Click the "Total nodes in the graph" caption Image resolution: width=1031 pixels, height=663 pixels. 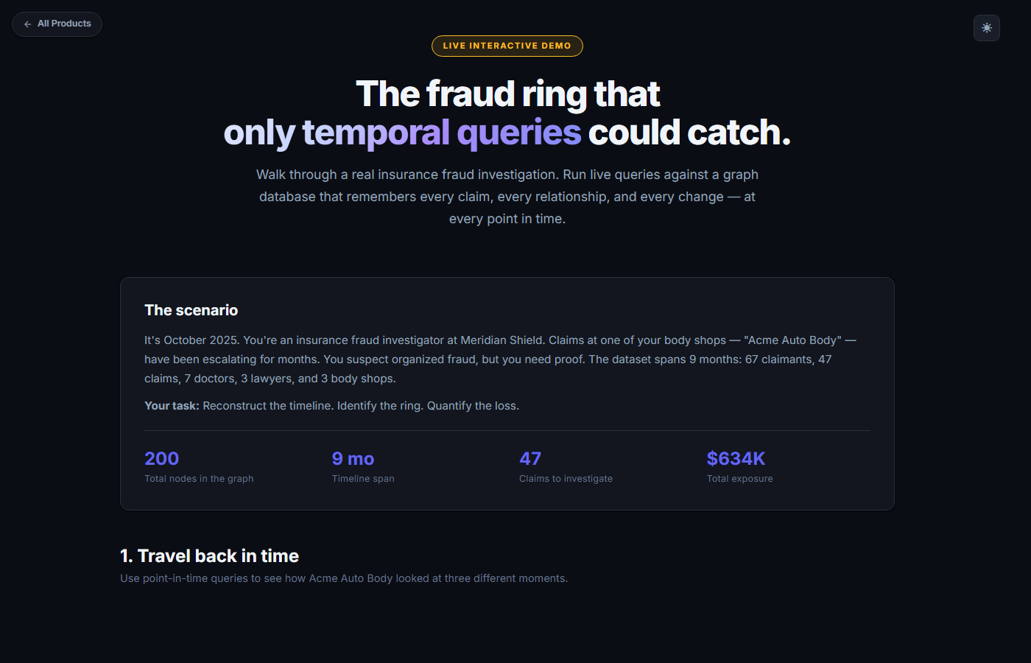pos(199,479)
